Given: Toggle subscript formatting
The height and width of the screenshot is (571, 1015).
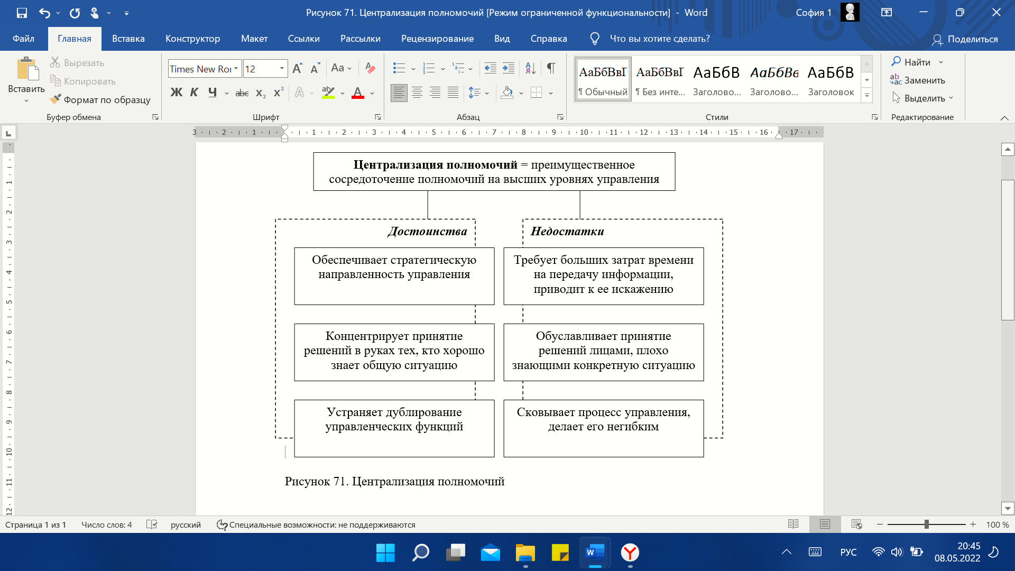Looking at the screenshot, I should (261, 93).
